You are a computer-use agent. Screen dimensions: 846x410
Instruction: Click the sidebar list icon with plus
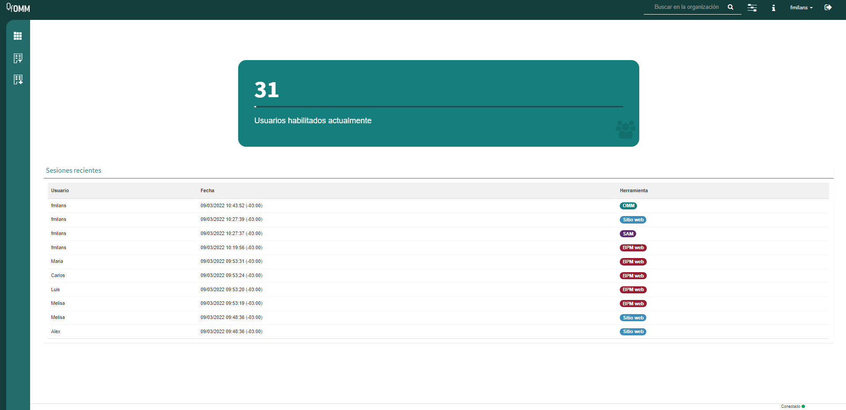click(x=18, y=80)
